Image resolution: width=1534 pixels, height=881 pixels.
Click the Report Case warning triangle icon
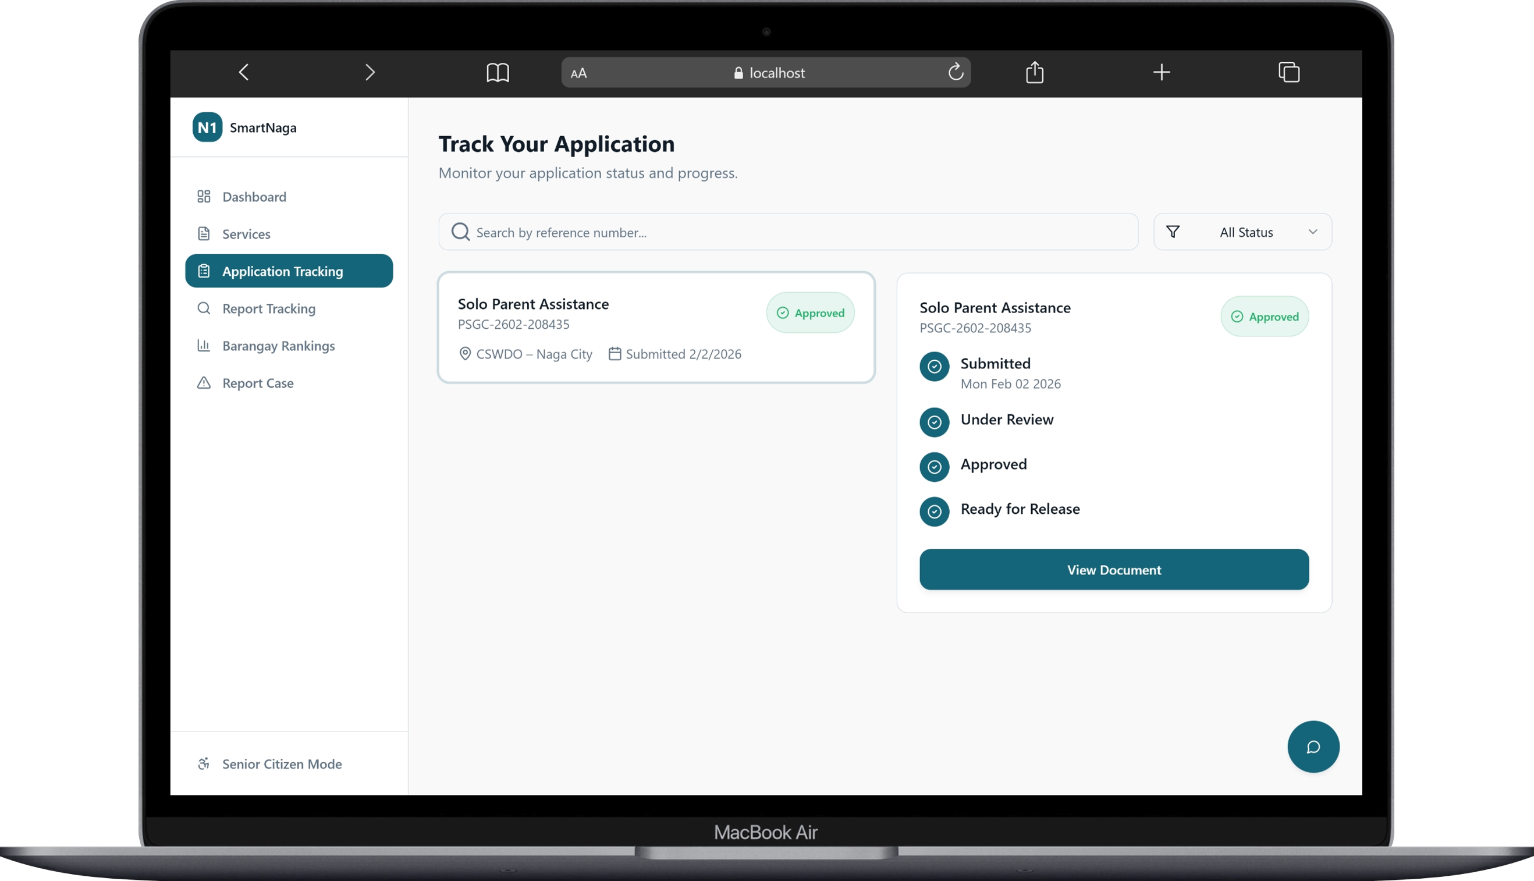tap(204, 383)
